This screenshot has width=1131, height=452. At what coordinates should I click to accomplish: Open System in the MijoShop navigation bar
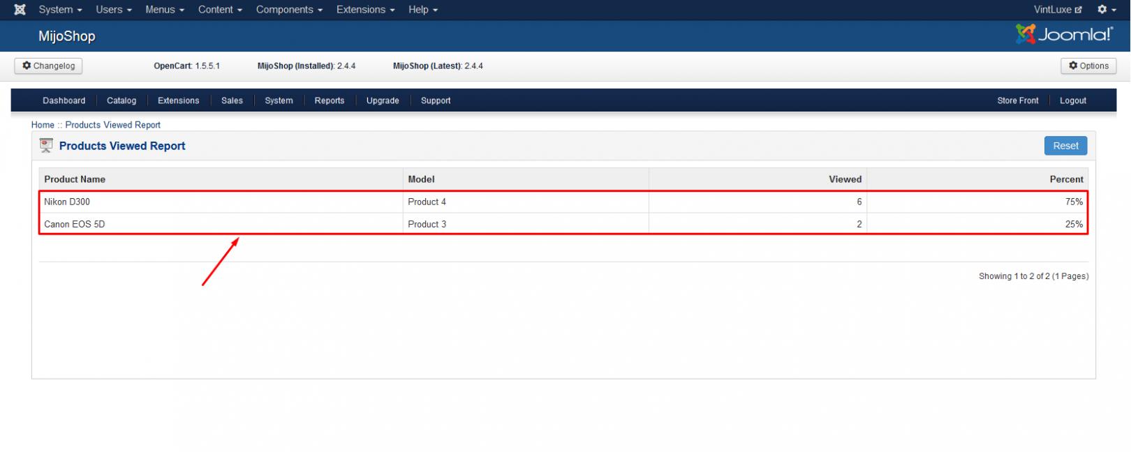coord(279,100)
